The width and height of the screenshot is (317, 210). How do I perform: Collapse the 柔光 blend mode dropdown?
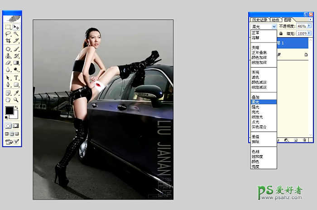click(274, 27)
